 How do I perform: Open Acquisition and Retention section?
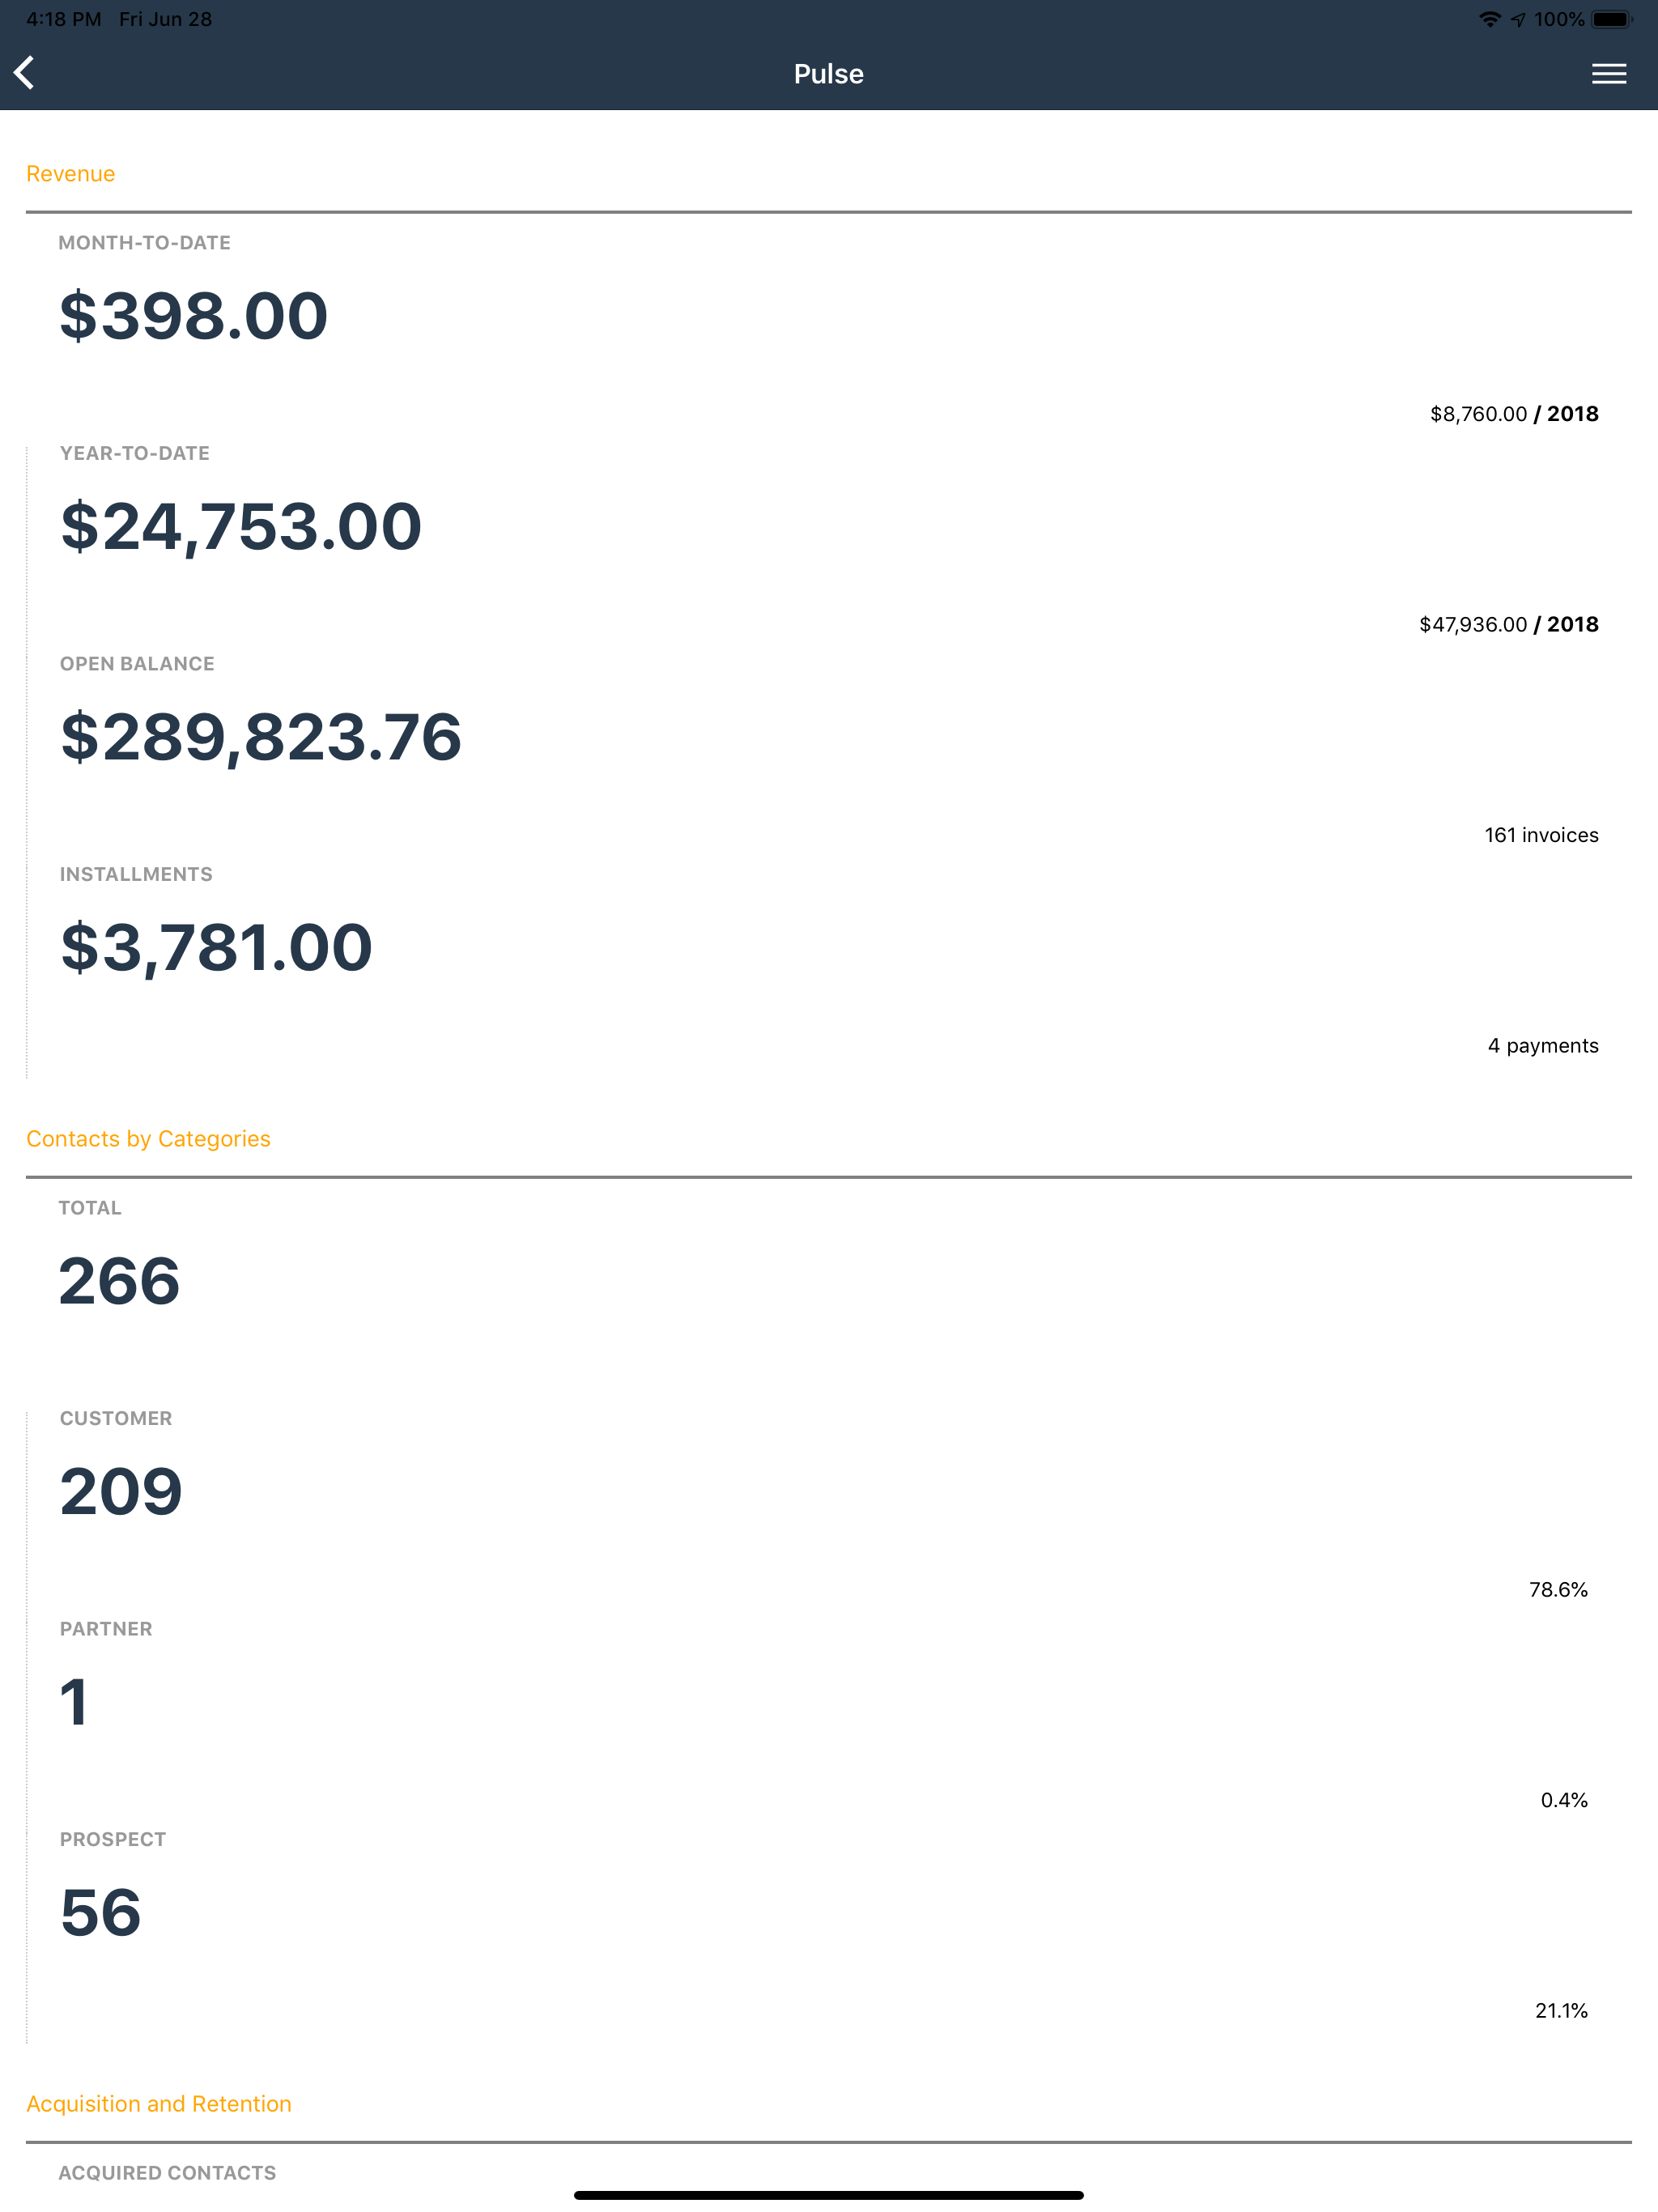tap(159, 2104)
